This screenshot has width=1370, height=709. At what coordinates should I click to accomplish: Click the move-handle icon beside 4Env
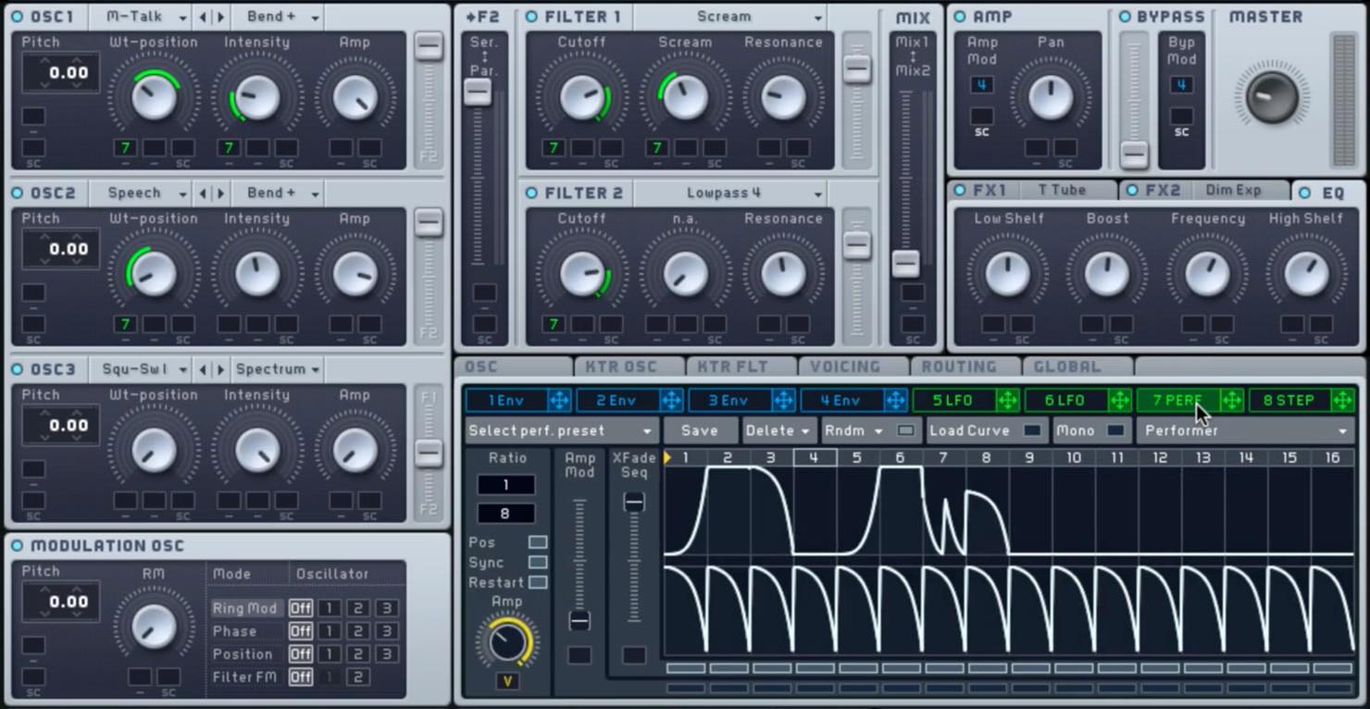click(x=895, y=400)
